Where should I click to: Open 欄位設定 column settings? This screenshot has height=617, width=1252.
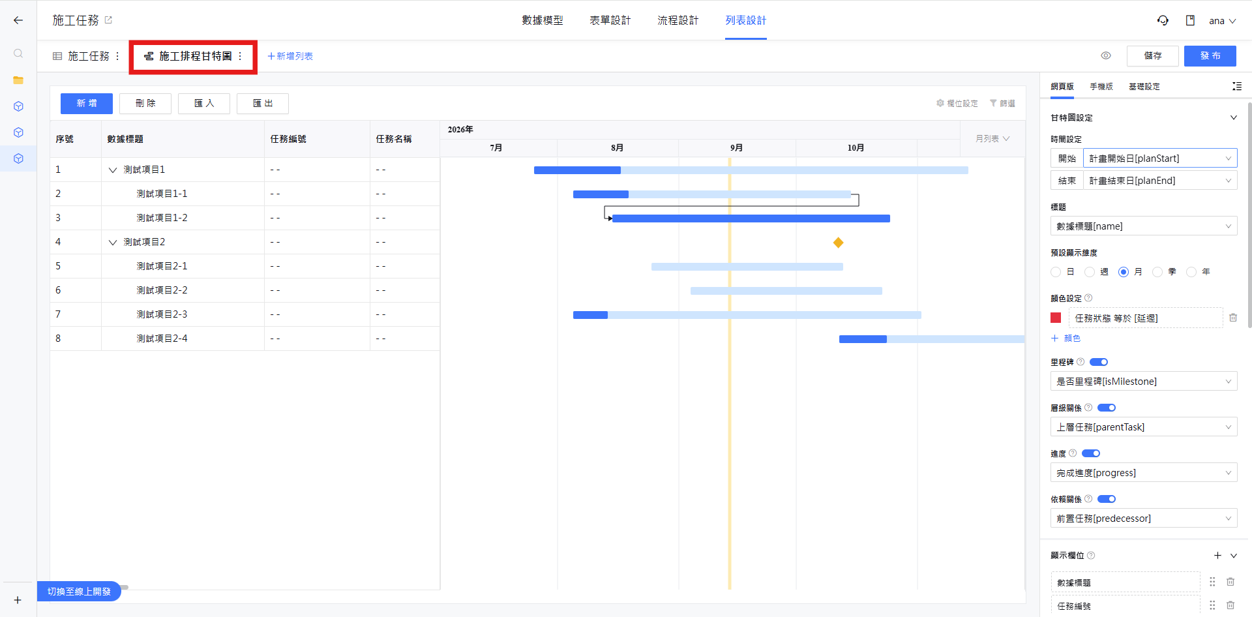click(x=957, y=103)
